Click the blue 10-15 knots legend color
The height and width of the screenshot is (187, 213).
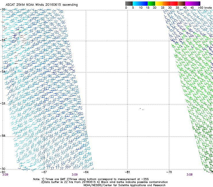144,3
